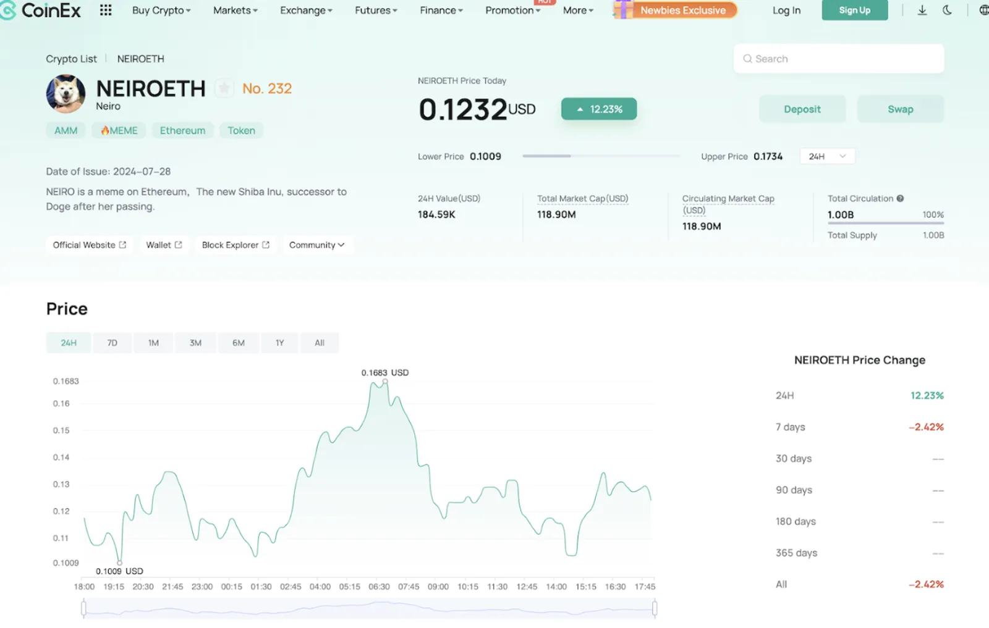Open the More menu

click(x=578, y=10)
